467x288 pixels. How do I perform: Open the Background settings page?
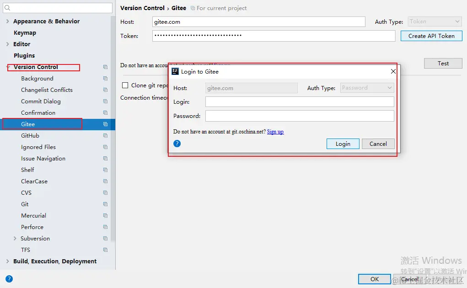click(37, 79)
